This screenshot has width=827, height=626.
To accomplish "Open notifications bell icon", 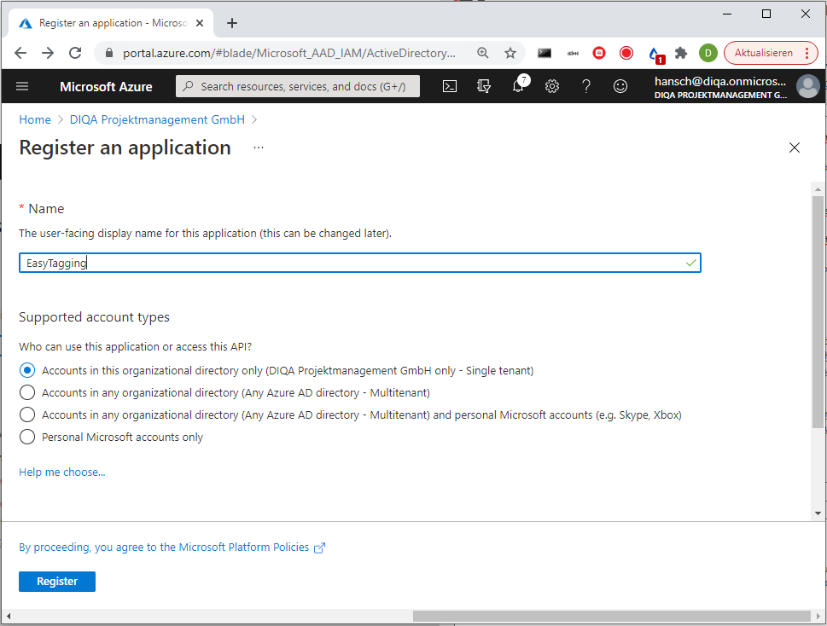I will click(518, 86).
